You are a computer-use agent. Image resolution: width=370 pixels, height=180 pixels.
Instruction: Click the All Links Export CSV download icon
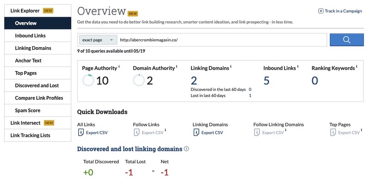coord(80,132)
